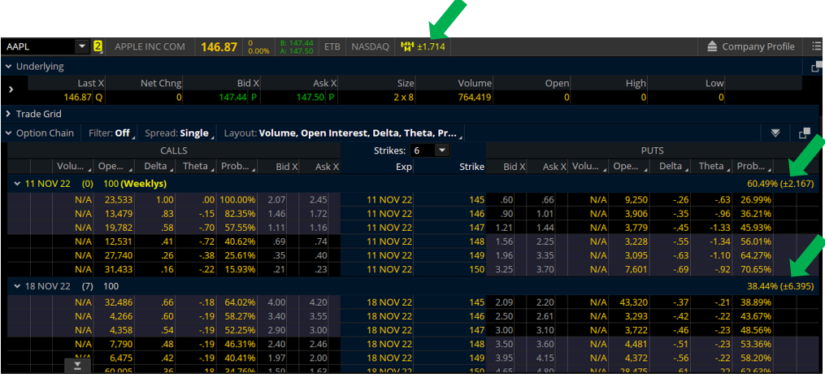Screen dimensions: 825x374
Task: Click call ask 1.16 at 11 NOV 147 strike
Action: [320, 227]
